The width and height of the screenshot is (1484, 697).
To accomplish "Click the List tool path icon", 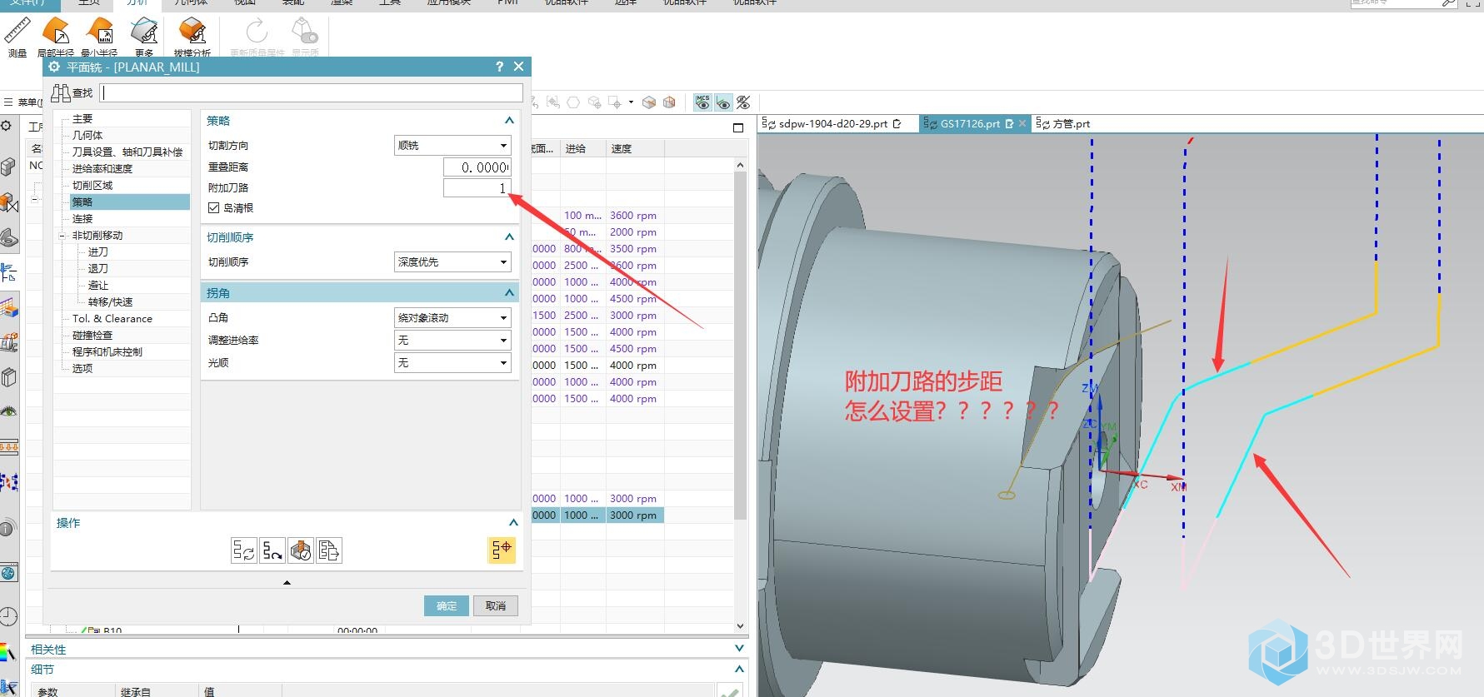I will point(329,550).
